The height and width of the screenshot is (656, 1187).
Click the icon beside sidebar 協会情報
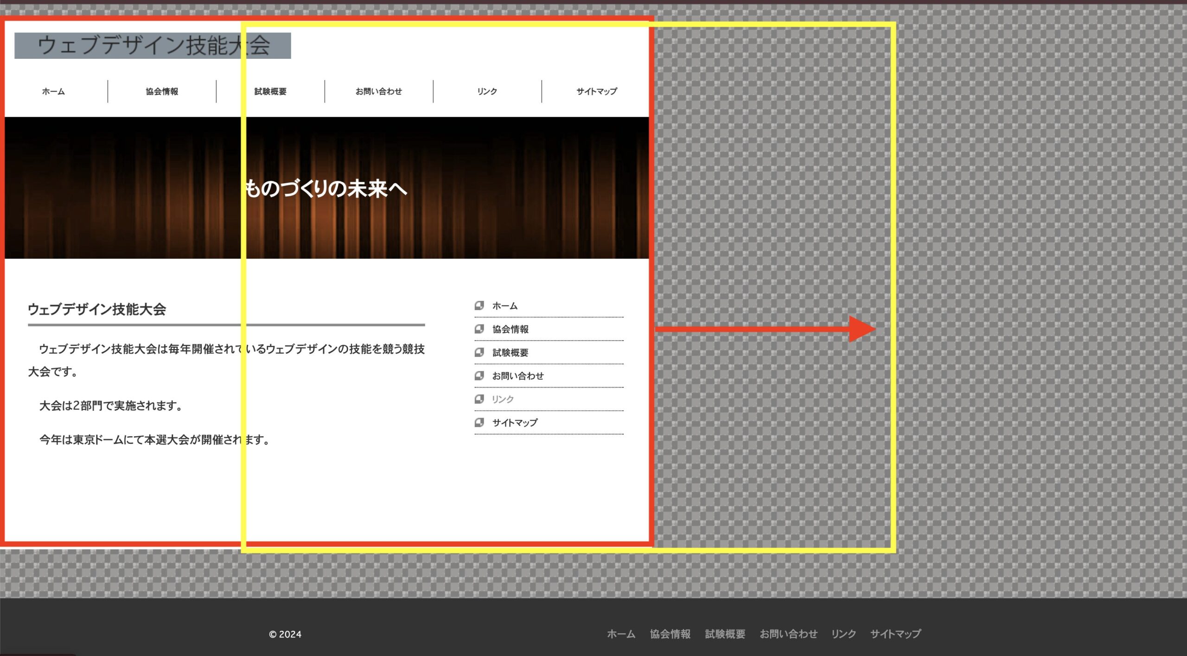coord(479,329)
